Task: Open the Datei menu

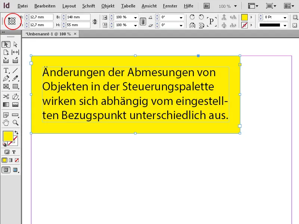Action: pyautogui.click(x=22, y=6)
